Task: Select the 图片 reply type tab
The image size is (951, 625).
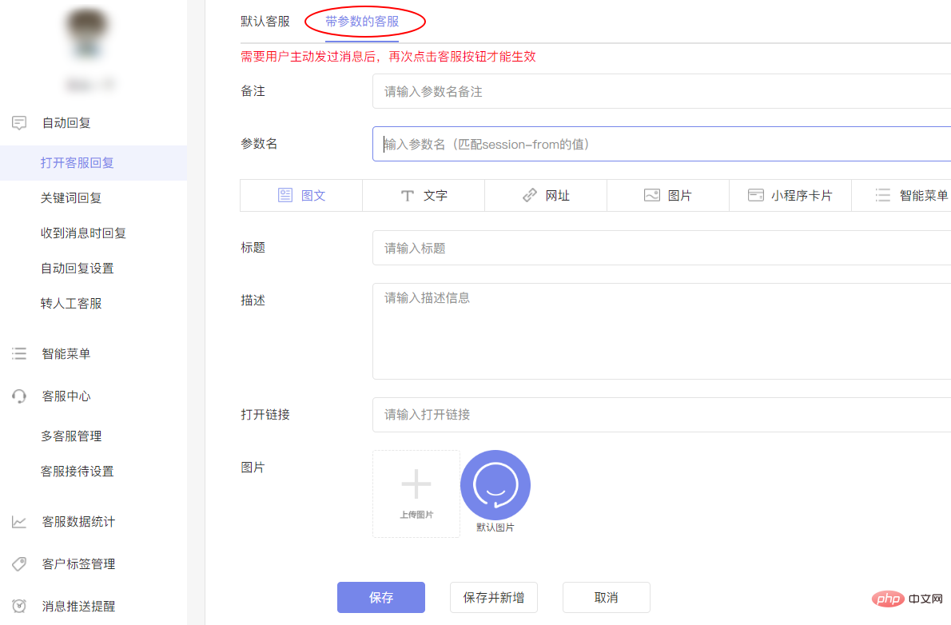Action: (668, 195)
